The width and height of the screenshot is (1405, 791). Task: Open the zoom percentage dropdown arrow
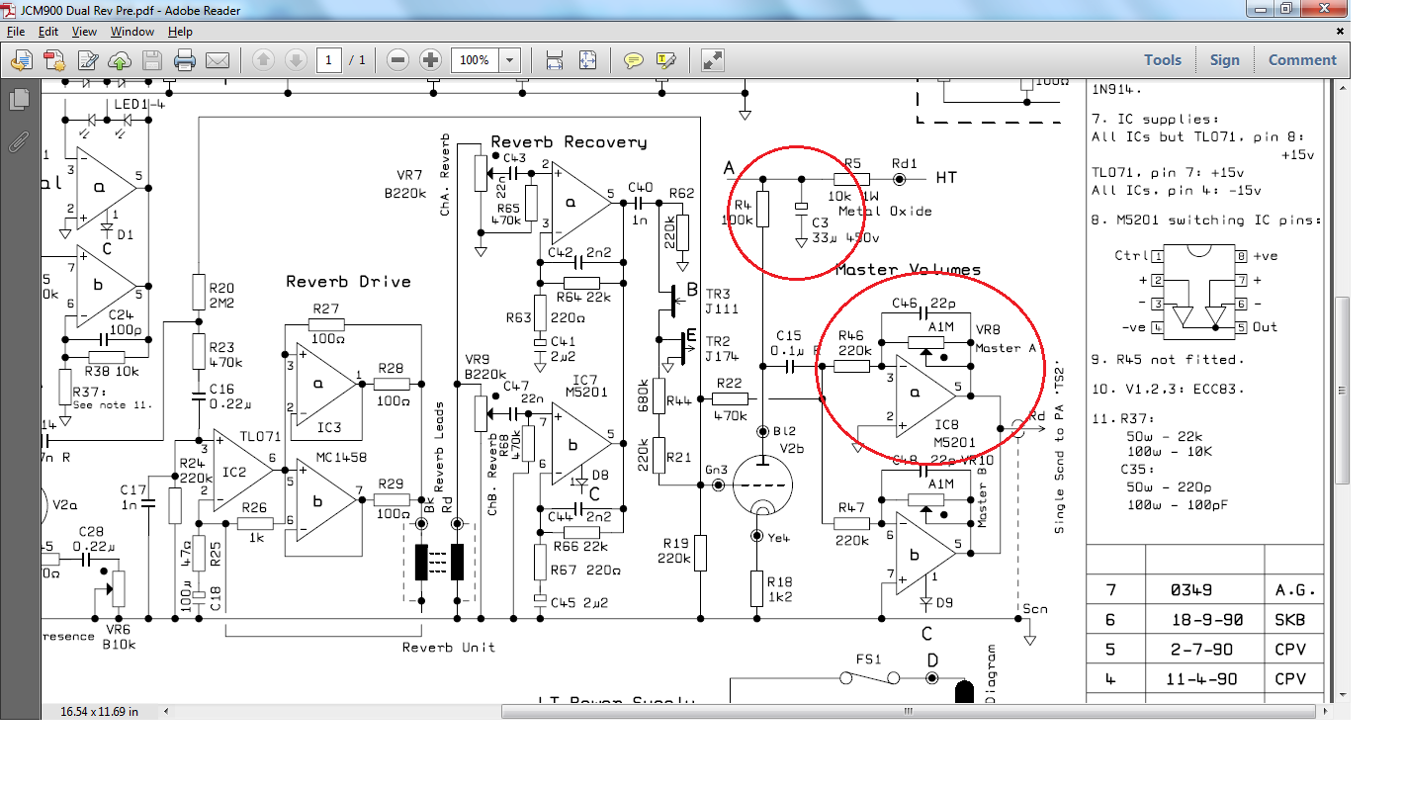[510, 60]
